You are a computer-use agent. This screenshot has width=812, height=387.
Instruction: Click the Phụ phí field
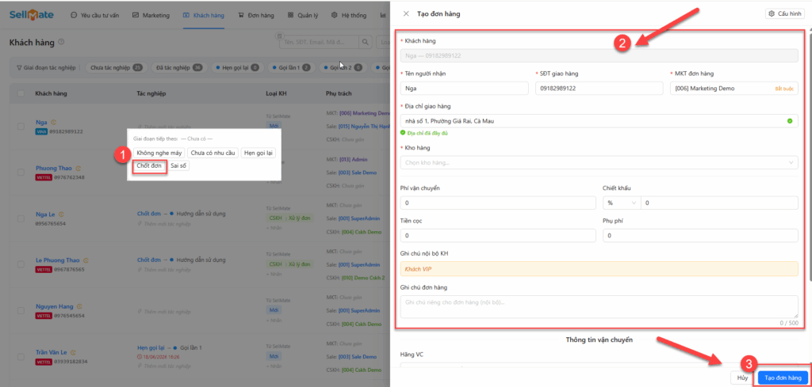pos(700,236)
